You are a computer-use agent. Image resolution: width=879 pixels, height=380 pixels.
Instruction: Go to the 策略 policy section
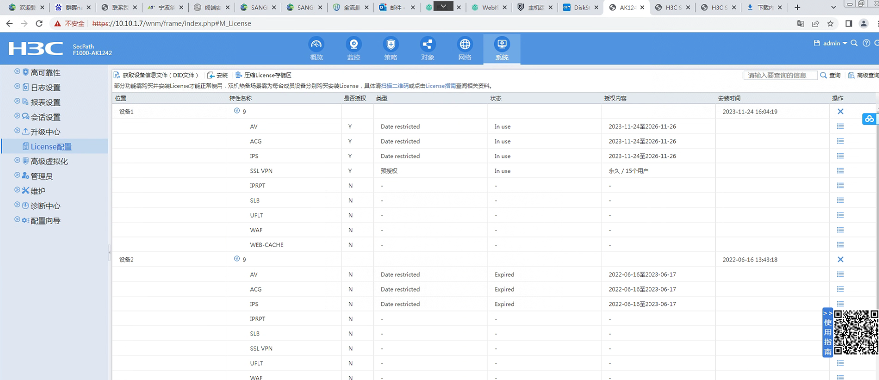pos(390,49)
